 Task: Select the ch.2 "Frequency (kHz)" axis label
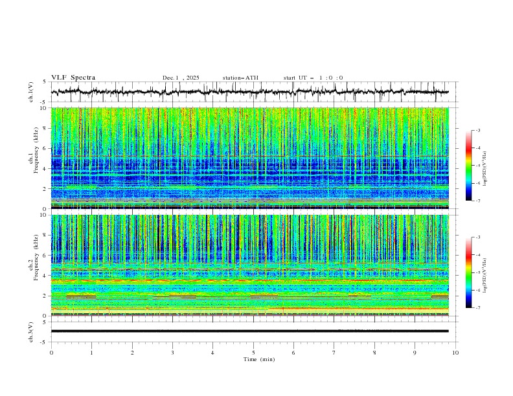pyautogui.click(x=36, y=258)
